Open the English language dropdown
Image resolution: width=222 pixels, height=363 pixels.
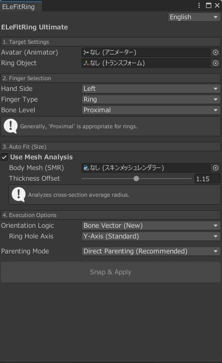tap(194, 17)
